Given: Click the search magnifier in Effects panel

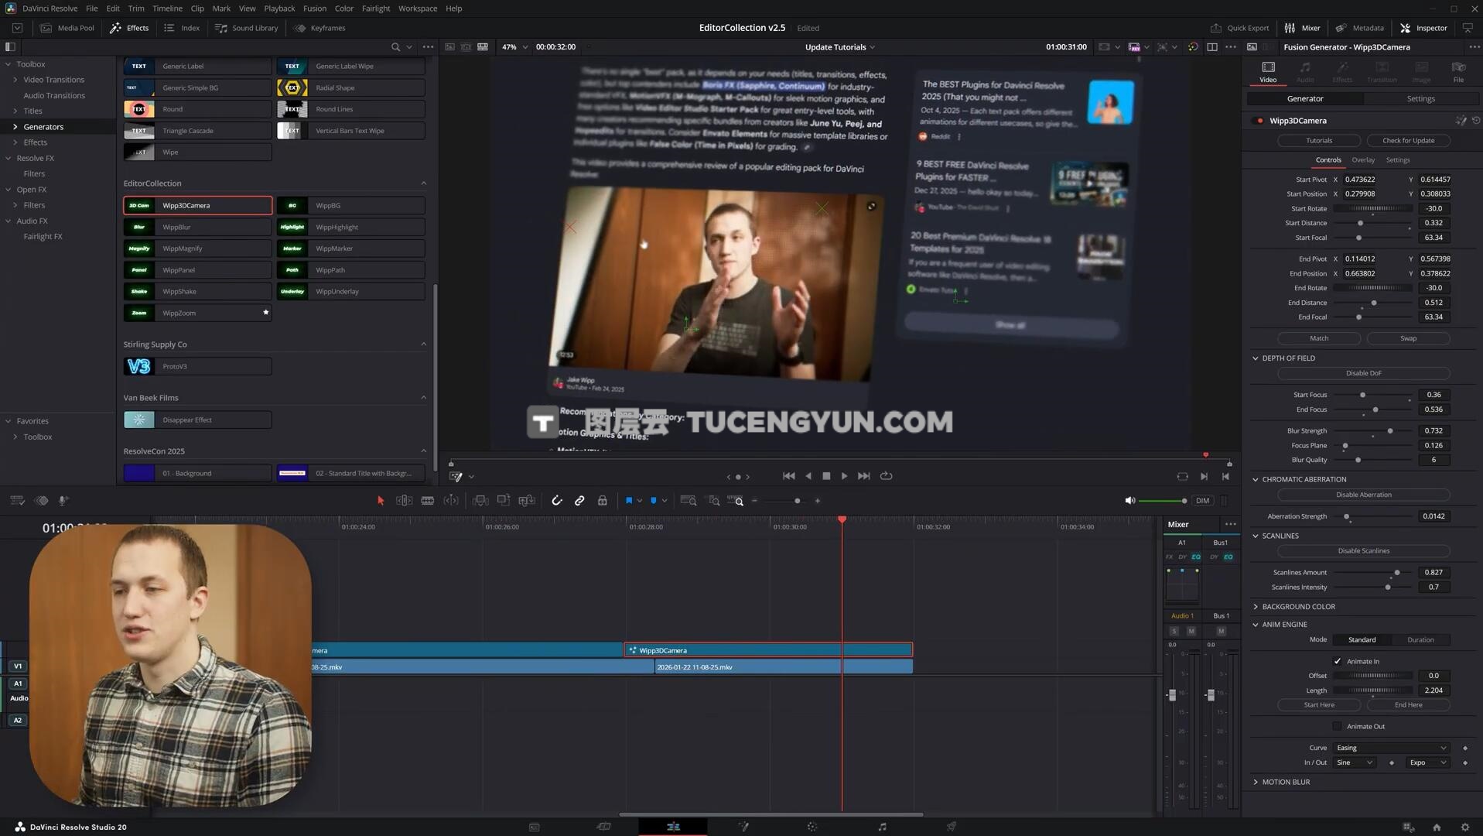Looking at the screenshot, I should (x=395, y=47).
